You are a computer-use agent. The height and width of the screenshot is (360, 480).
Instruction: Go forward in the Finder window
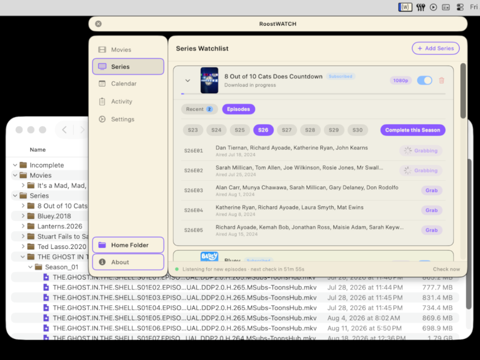click(x=82, y=130)
